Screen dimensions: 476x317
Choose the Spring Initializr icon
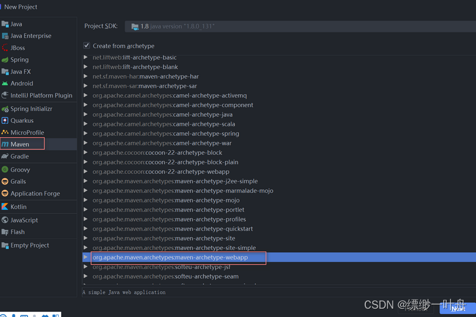(5, 109)
